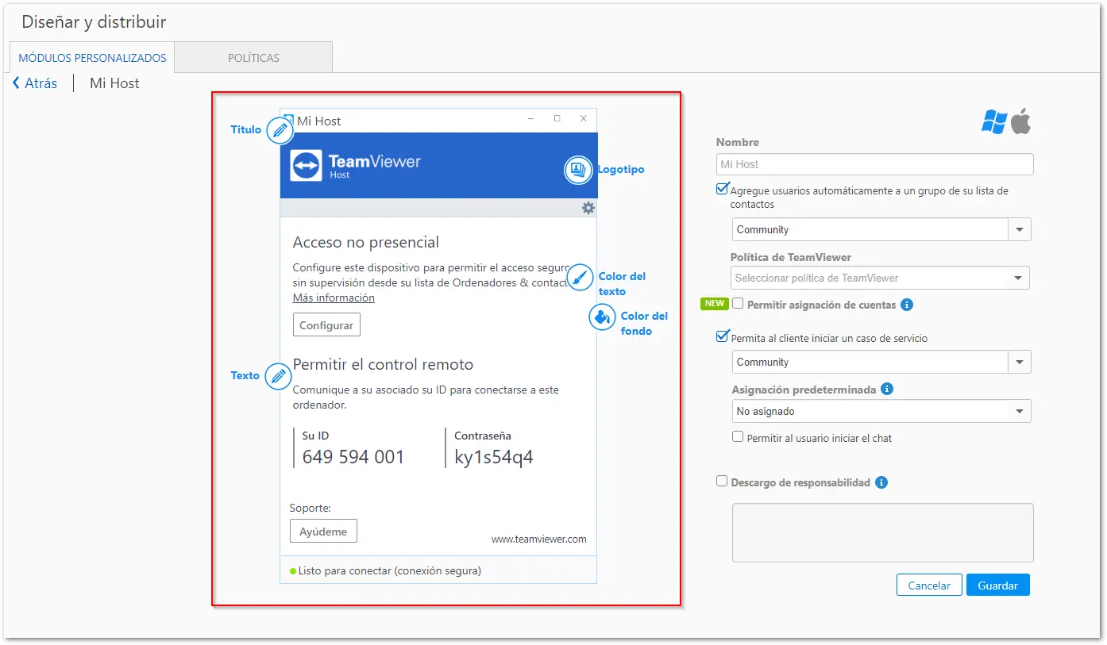
Task: Open the Más información link
Action: point(334,298)
